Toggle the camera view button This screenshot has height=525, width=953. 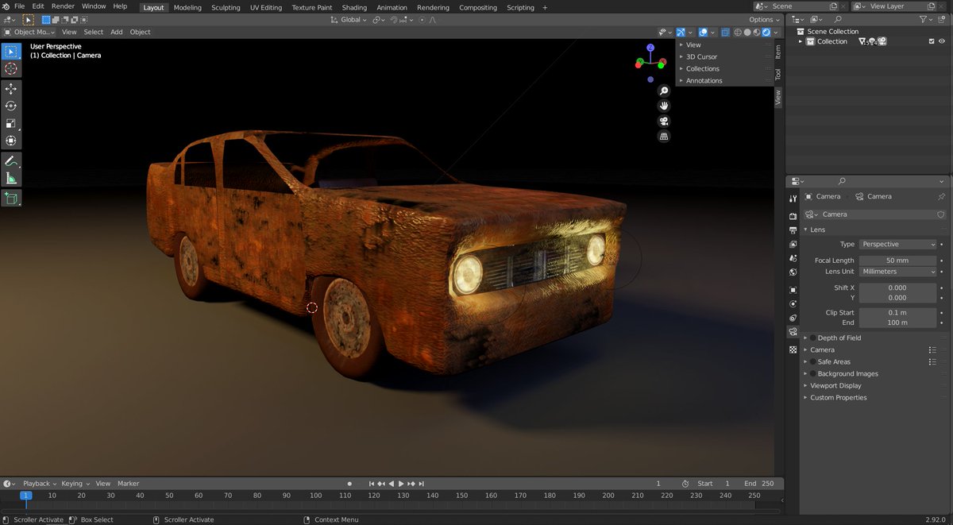click(664, 122)
